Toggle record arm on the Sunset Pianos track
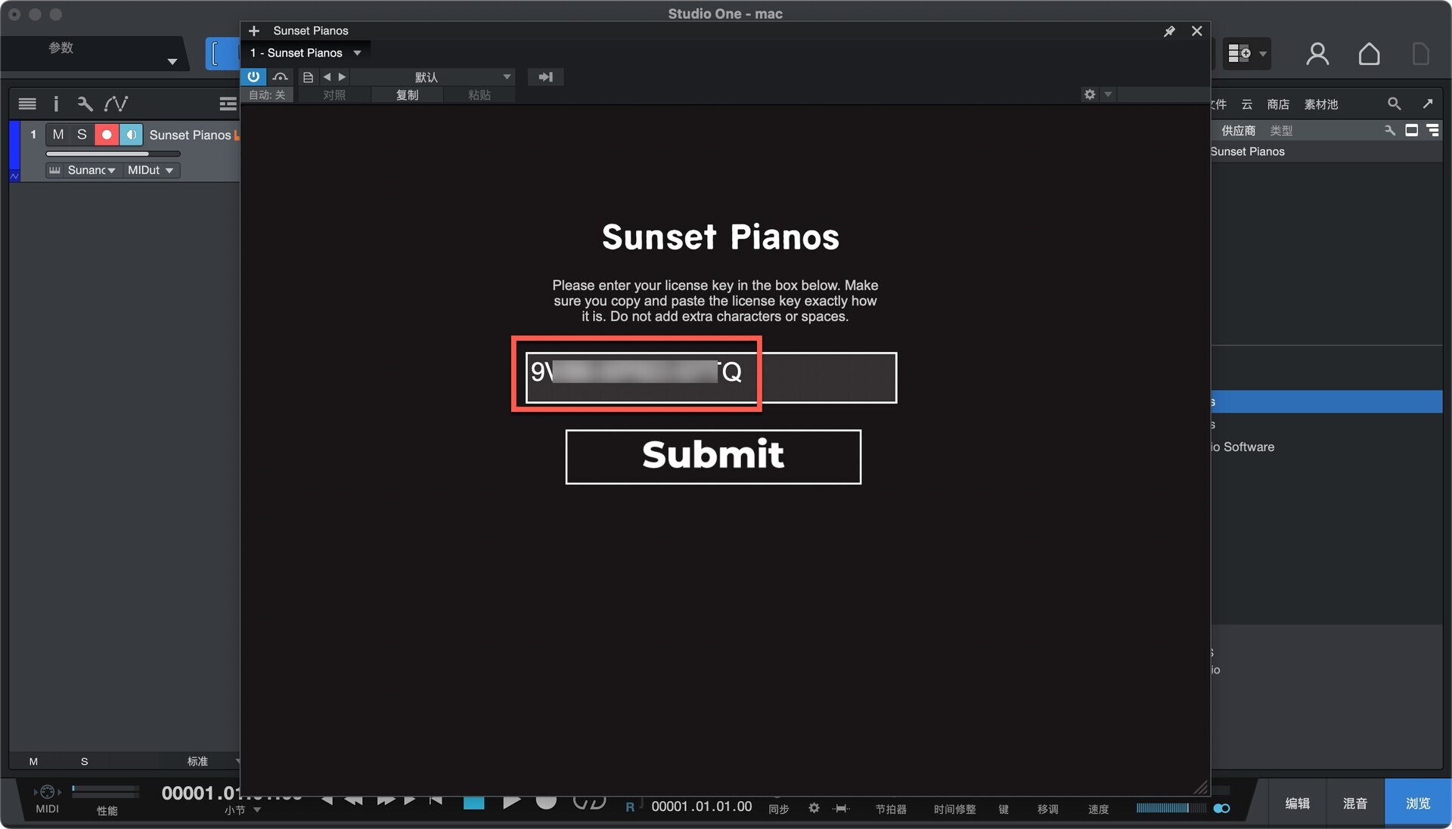Viewport: 1452px width, 829px height. tap(107, 135)
